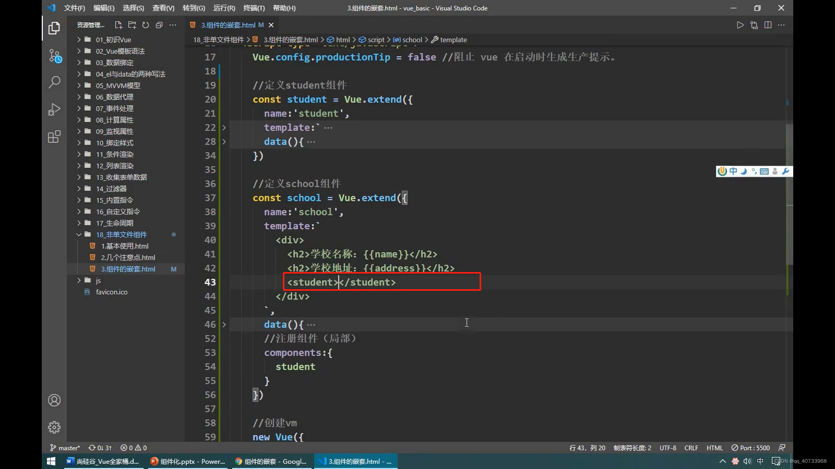Run the file with the play icon

(x=740, y=25)
